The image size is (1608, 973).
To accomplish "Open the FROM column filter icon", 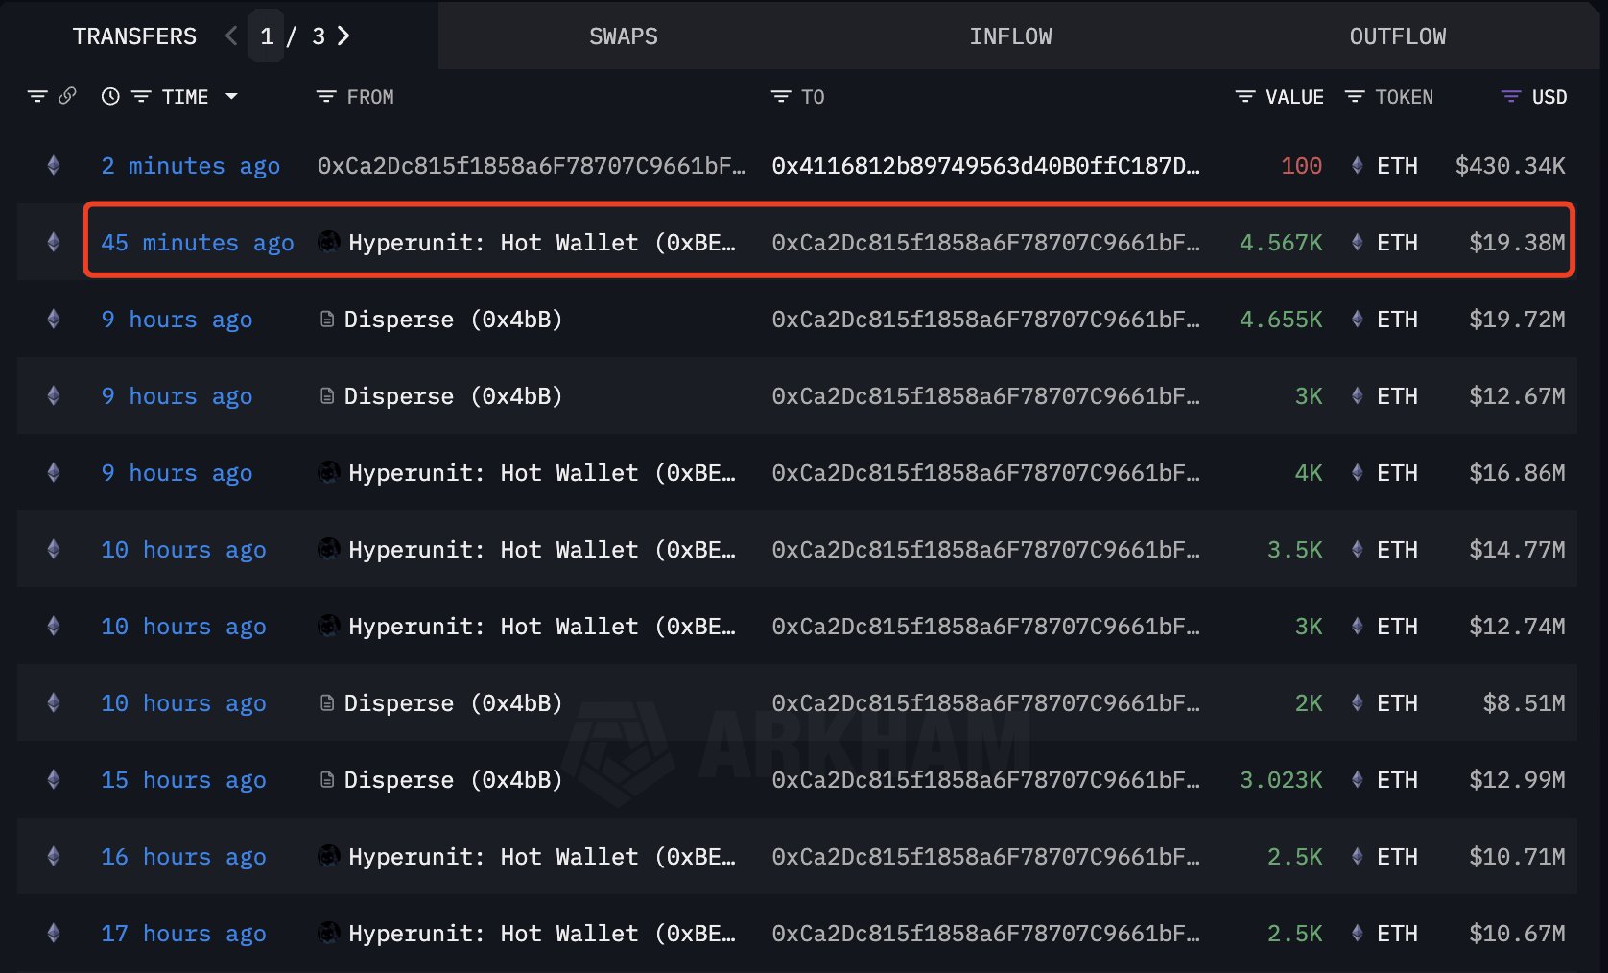I will [x=326, y=96].
